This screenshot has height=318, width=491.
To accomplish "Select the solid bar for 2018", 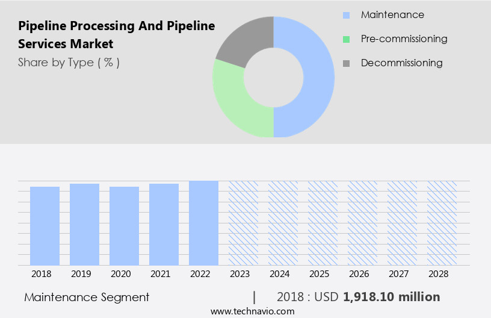I will click(45, 226).
